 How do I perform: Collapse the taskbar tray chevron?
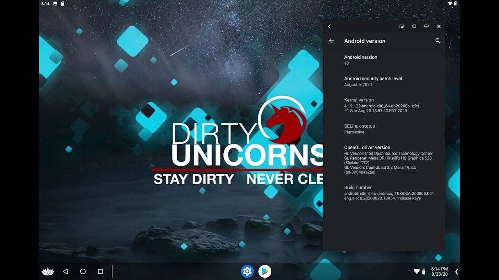point(457,271)
